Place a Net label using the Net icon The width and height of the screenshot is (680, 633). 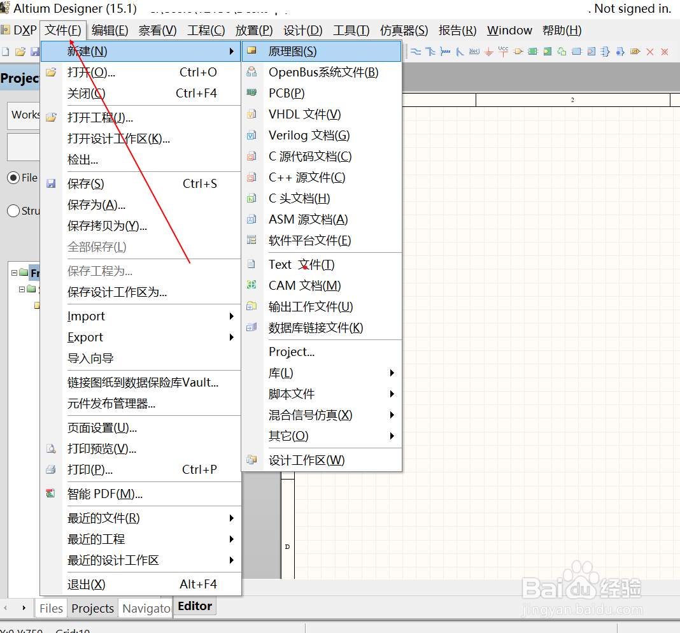point(474,52)
